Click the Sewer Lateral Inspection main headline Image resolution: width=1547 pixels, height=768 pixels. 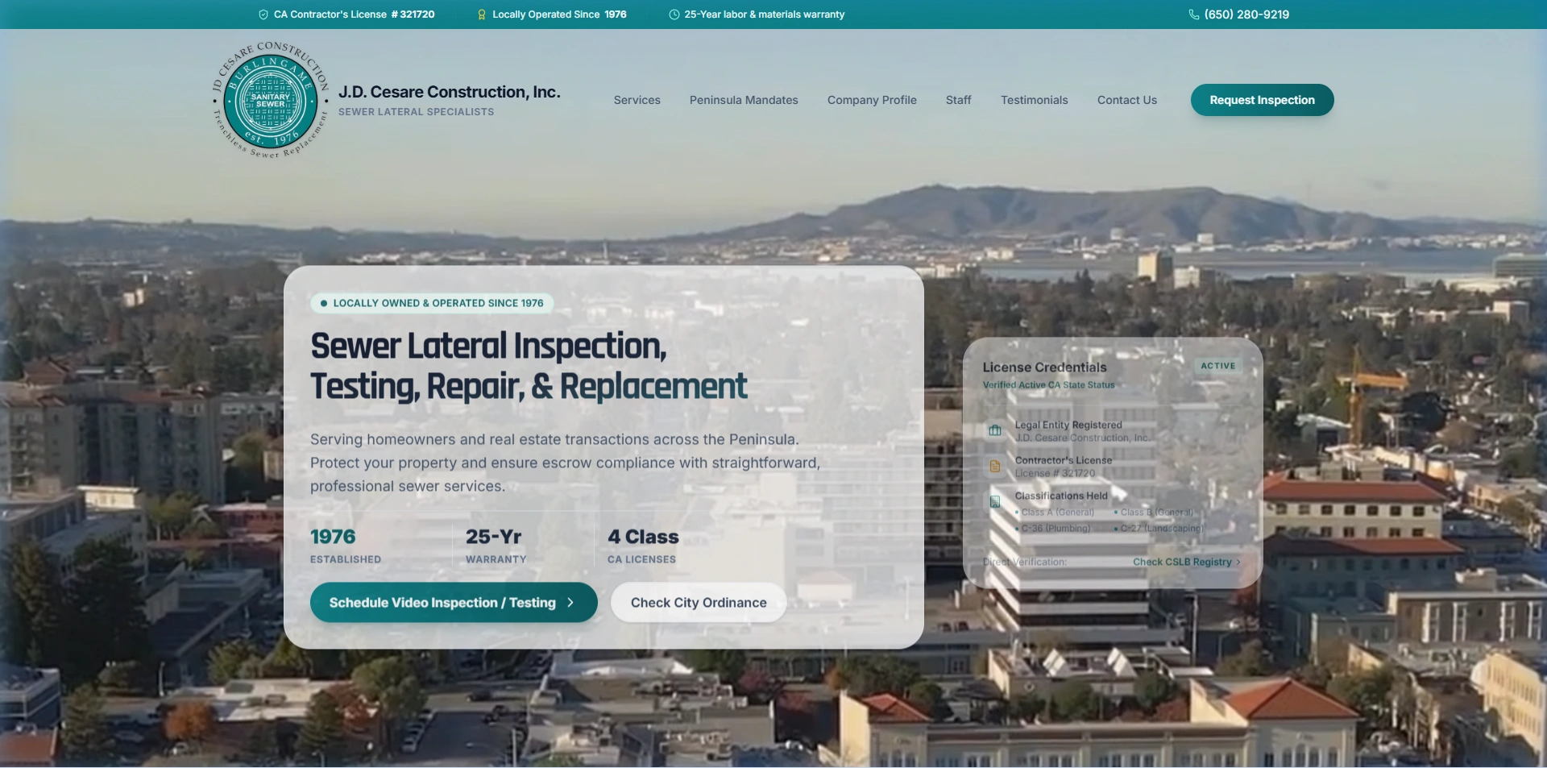click(x=529, y=366)
